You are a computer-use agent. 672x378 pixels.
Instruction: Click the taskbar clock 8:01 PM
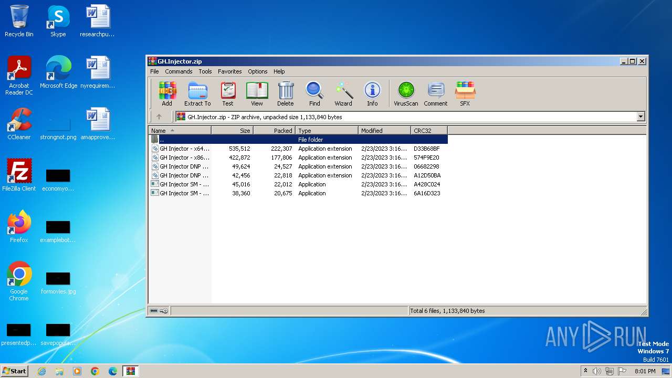coord(645,371)
